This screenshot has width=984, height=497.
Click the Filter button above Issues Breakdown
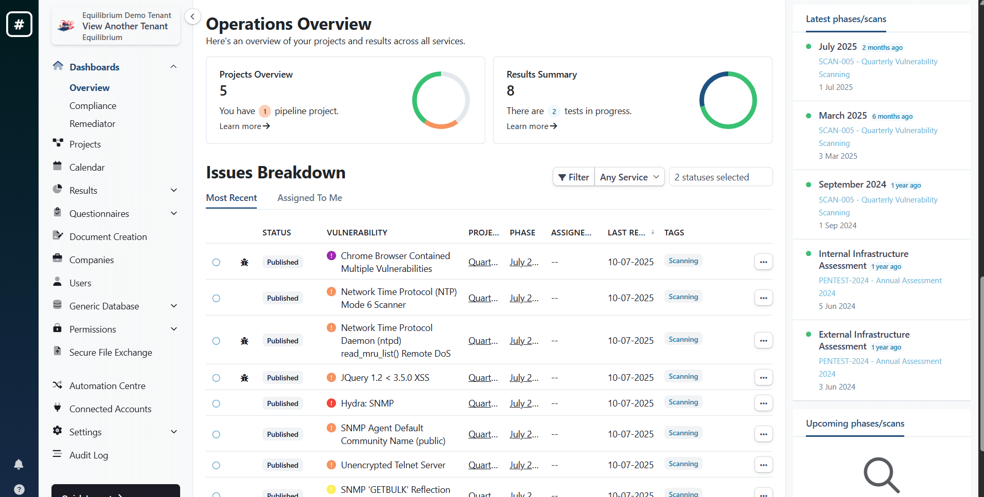(573, 176)
